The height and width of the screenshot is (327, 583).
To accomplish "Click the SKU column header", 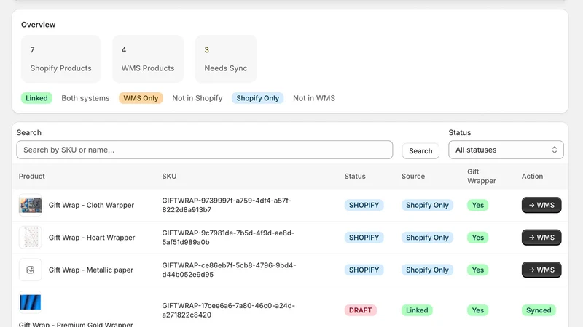I will 169,176.
